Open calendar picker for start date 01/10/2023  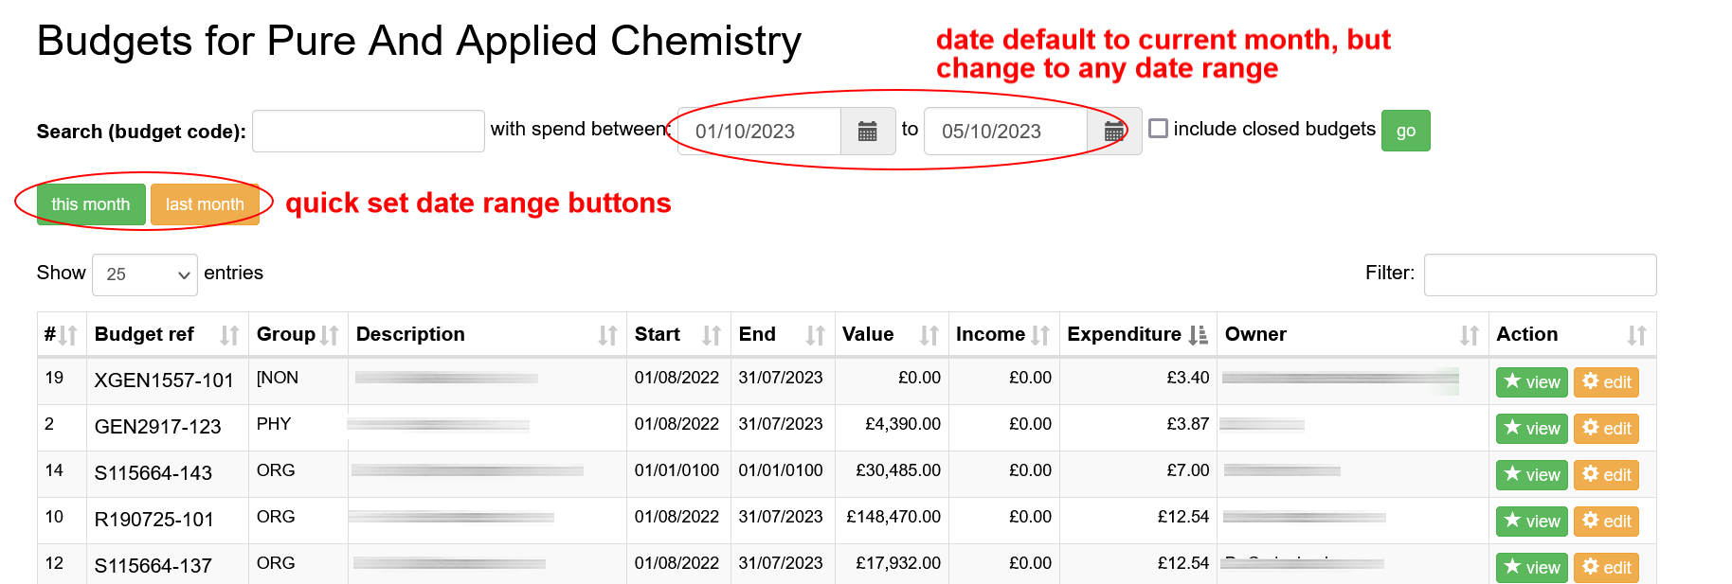pyautogui.click(x=867, y=132)
